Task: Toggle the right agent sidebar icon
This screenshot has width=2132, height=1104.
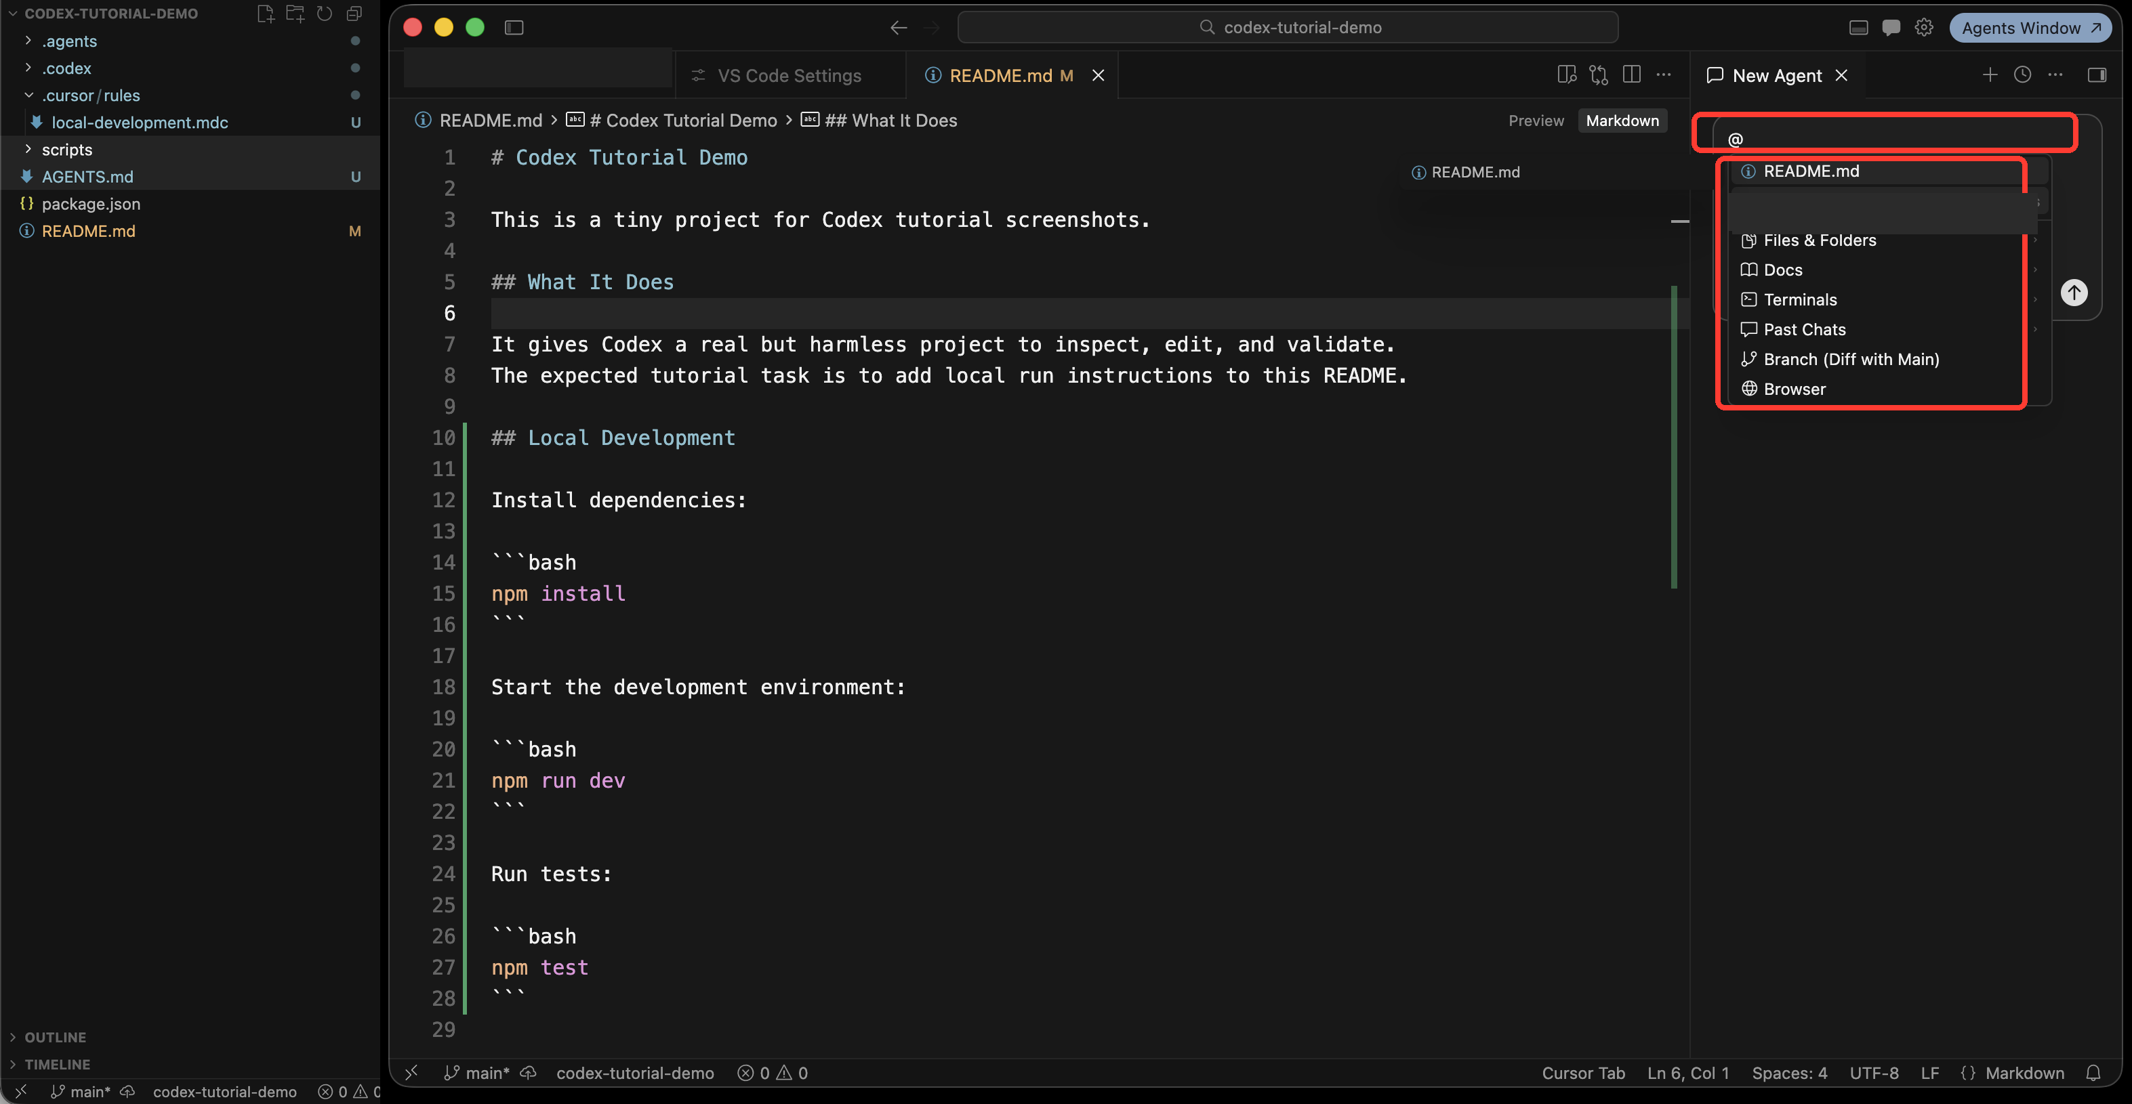Action: 2097,75
